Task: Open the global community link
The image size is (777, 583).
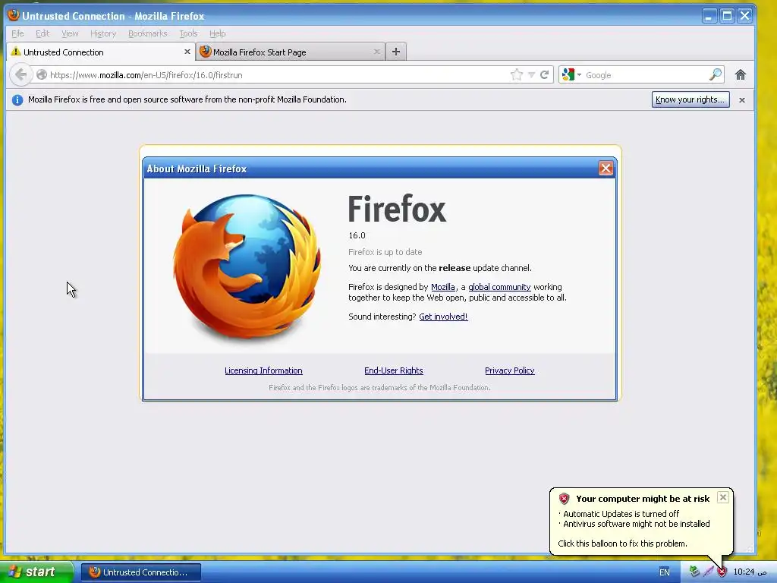Action: coord(499,287)
